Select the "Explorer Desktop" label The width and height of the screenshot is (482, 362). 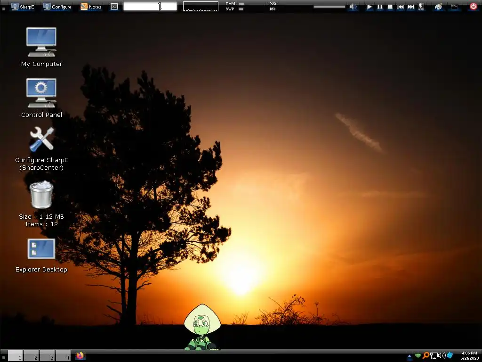click(x=41, y=269)
